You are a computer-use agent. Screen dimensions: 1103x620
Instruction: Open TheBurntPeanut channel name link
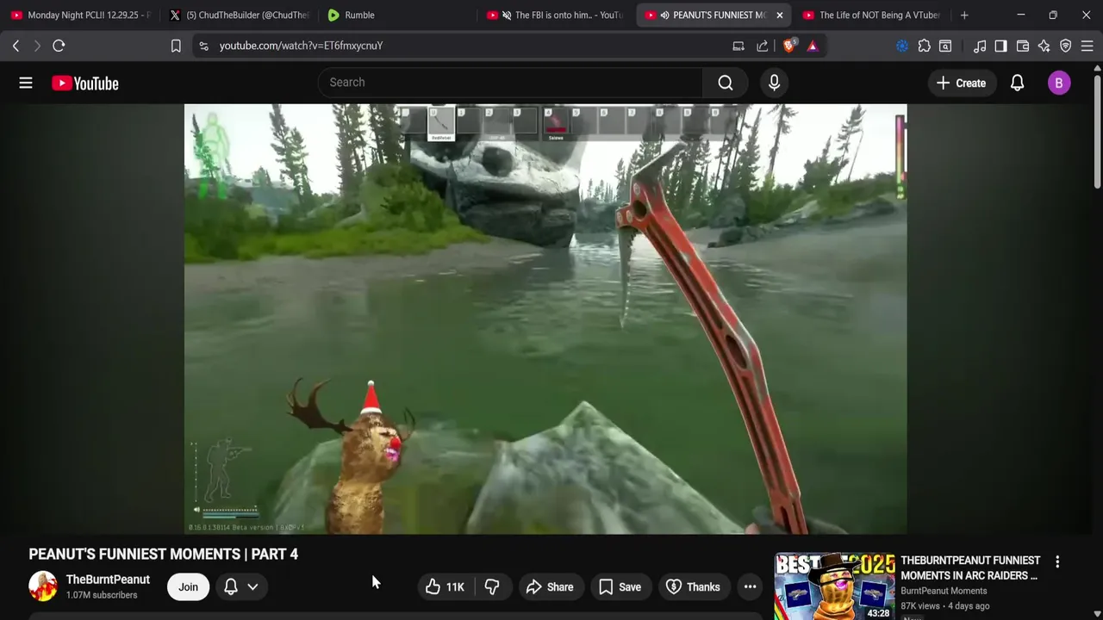pos(108,580)
